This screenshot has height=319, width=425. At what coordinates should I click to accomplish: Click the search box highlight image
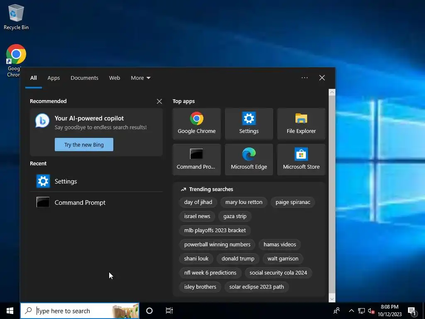tap(125, 311)
